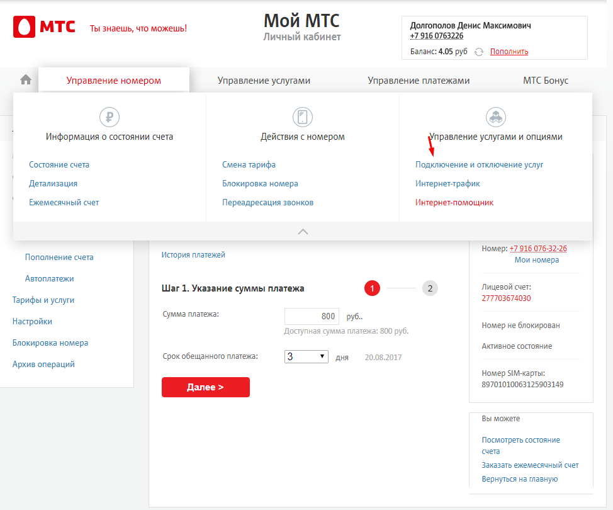Screen dimensions: 613x510
Task: Click the Активное состояние status text
Action: (517, 346)
